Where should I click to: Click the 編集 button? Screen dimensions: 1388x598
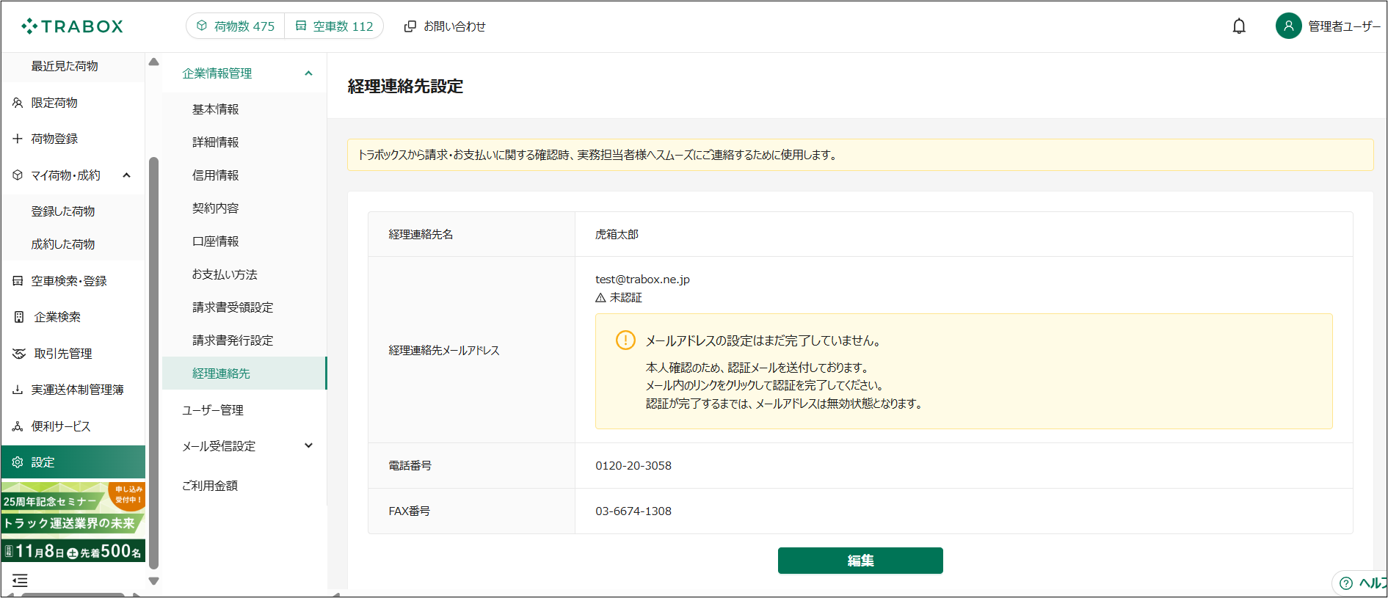pos(860,561)
